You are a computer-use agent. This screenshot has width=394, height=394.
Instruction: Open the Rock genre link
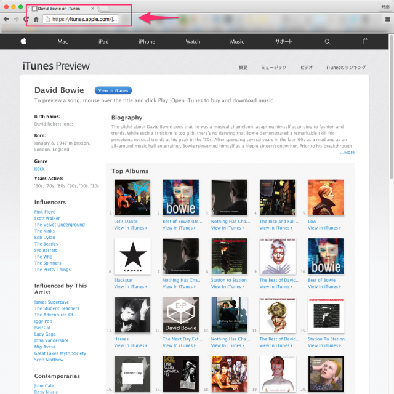click(x=39, y=169)
